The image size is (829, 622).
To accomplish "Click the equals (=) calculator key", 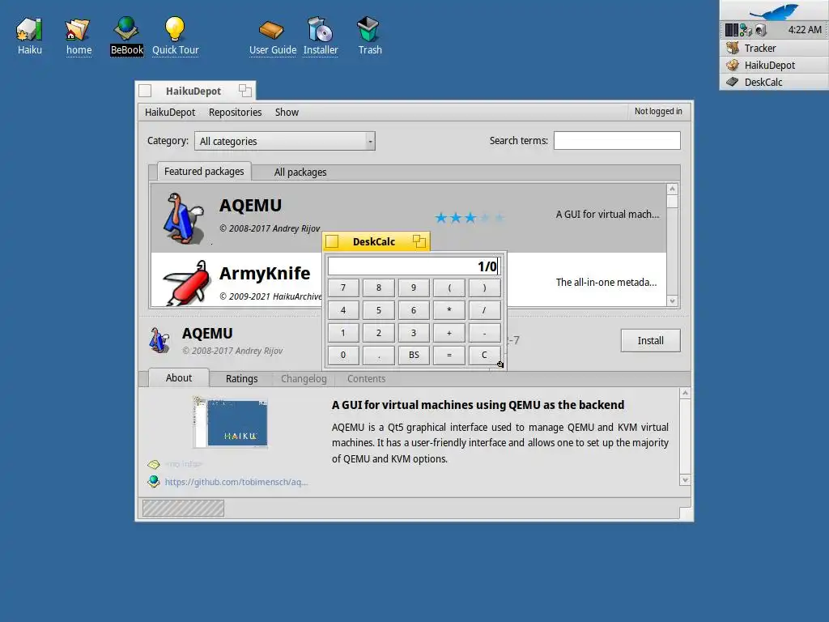I will (x=449, y=356).
